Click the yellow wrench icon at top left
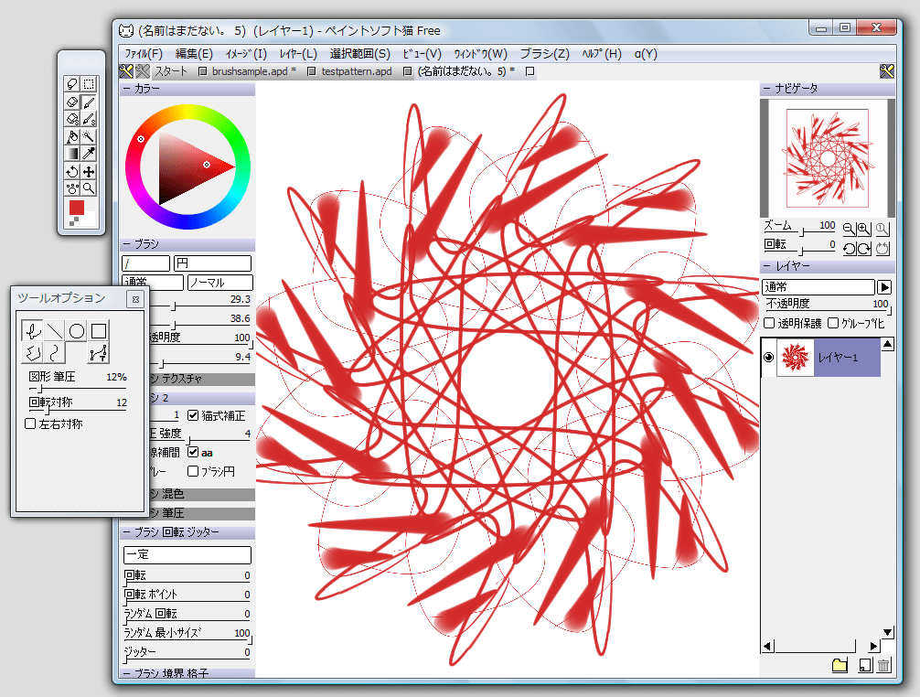The image size is (920, 697). (126, 71)
